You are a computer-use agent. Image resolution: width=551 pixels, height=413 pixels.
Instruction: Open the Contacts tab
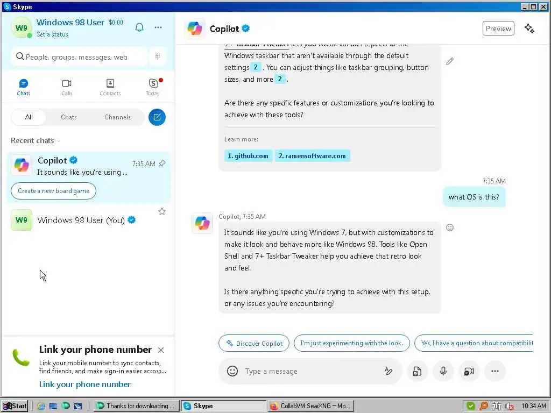(110, 87)
